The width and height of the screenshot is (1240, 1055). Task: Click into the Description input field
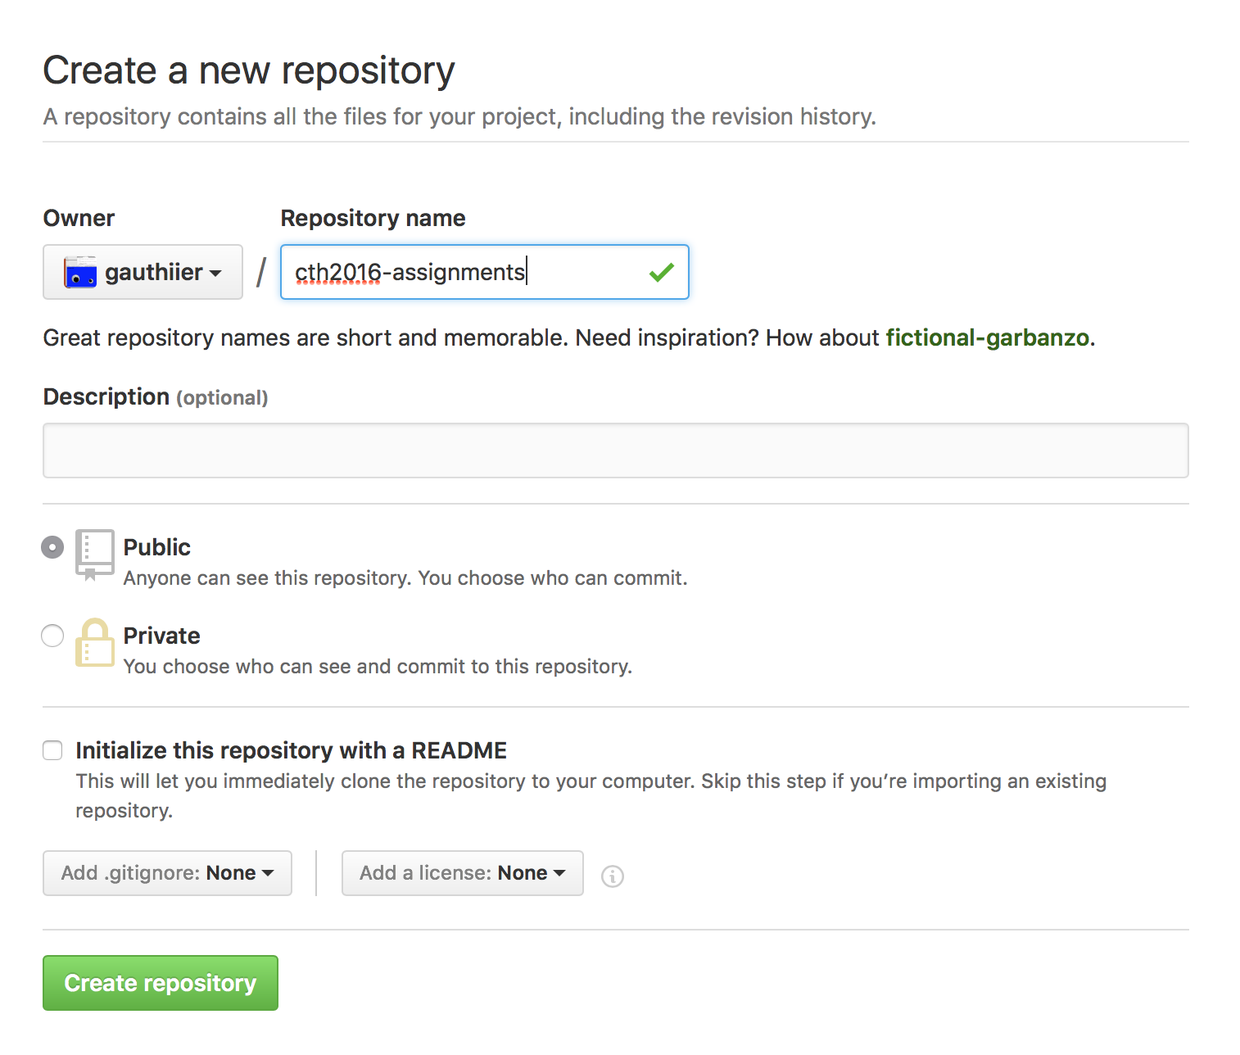pos(615,451)
